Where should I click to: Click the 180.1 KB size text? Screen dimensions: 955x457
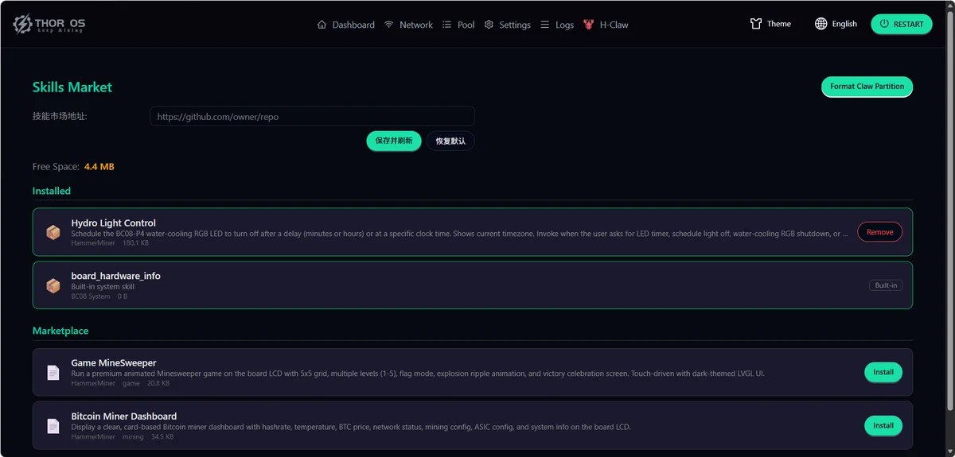pyautogui.click(x=135, y=243)
